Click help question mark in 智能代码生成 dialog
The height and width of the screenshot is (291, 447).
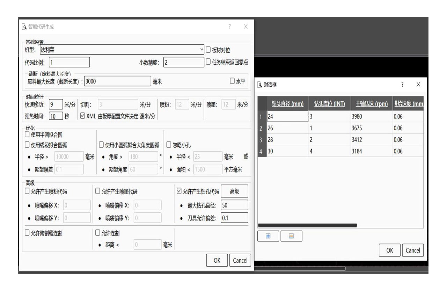point(229,27)
